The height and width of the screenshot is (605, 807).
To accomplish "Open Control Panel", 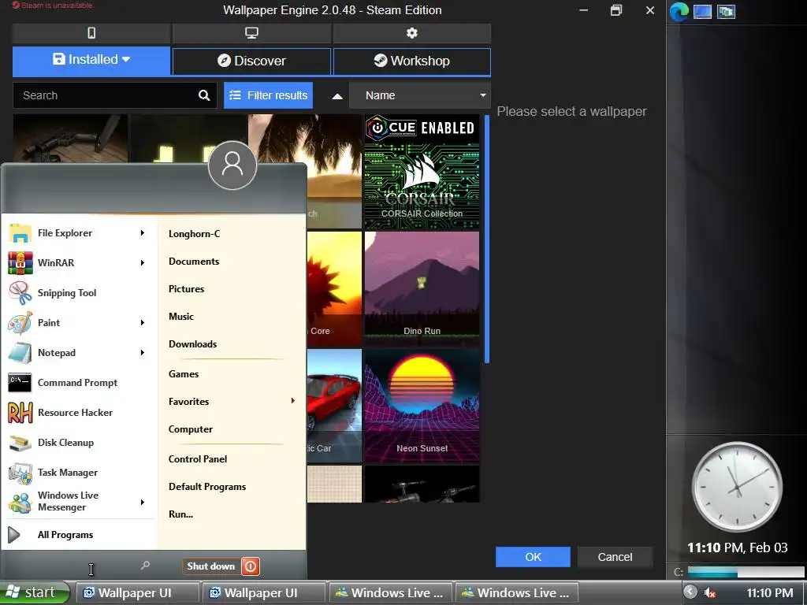I will (x=198, y=459).
